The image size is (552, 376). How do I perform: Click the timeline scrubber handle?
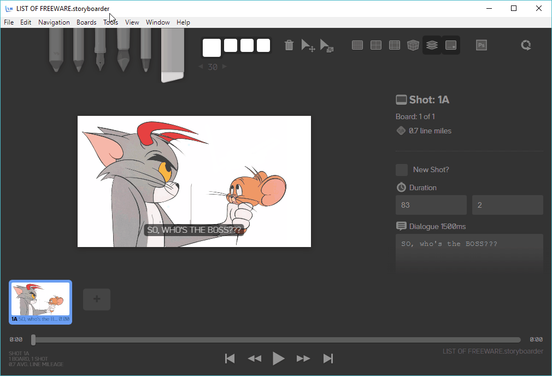click(33, 340)
